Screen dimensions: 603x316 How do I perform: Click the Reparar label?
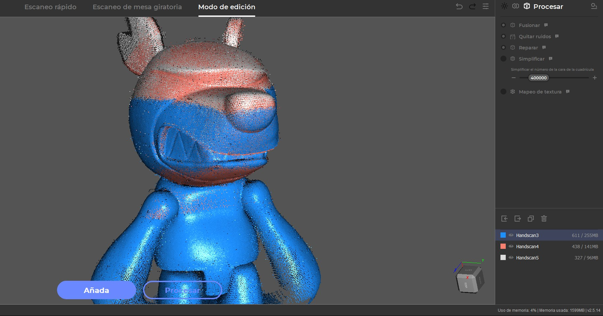pyautogui.click(x=529, y=48)
